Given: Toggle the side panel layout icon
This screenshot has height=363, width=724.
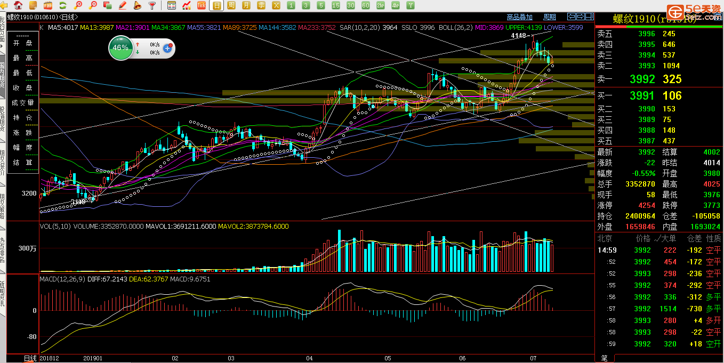Looking at the screenshot, I should click(590, 17).
